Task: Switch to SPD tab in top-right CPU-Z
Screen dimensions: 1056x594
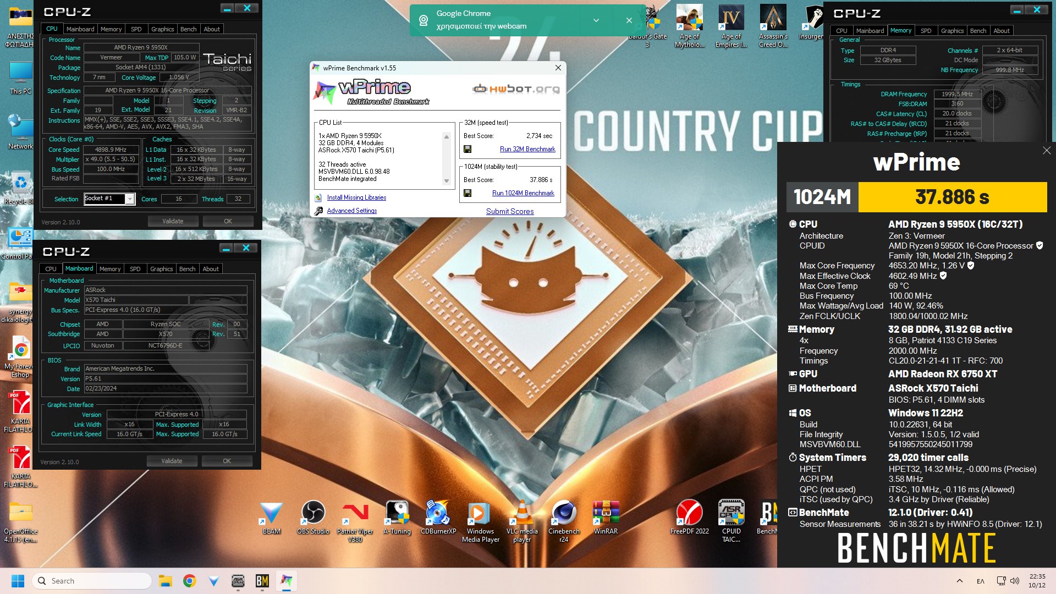Action: click(x=926, y=31)
